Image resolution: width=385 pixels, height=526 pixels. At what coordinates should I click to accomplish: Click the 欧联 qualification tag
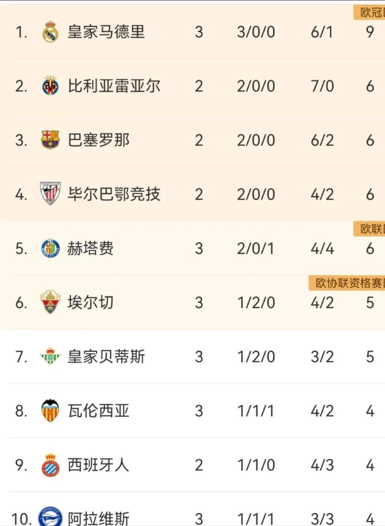pyautogui.click(x=369, y=228)
